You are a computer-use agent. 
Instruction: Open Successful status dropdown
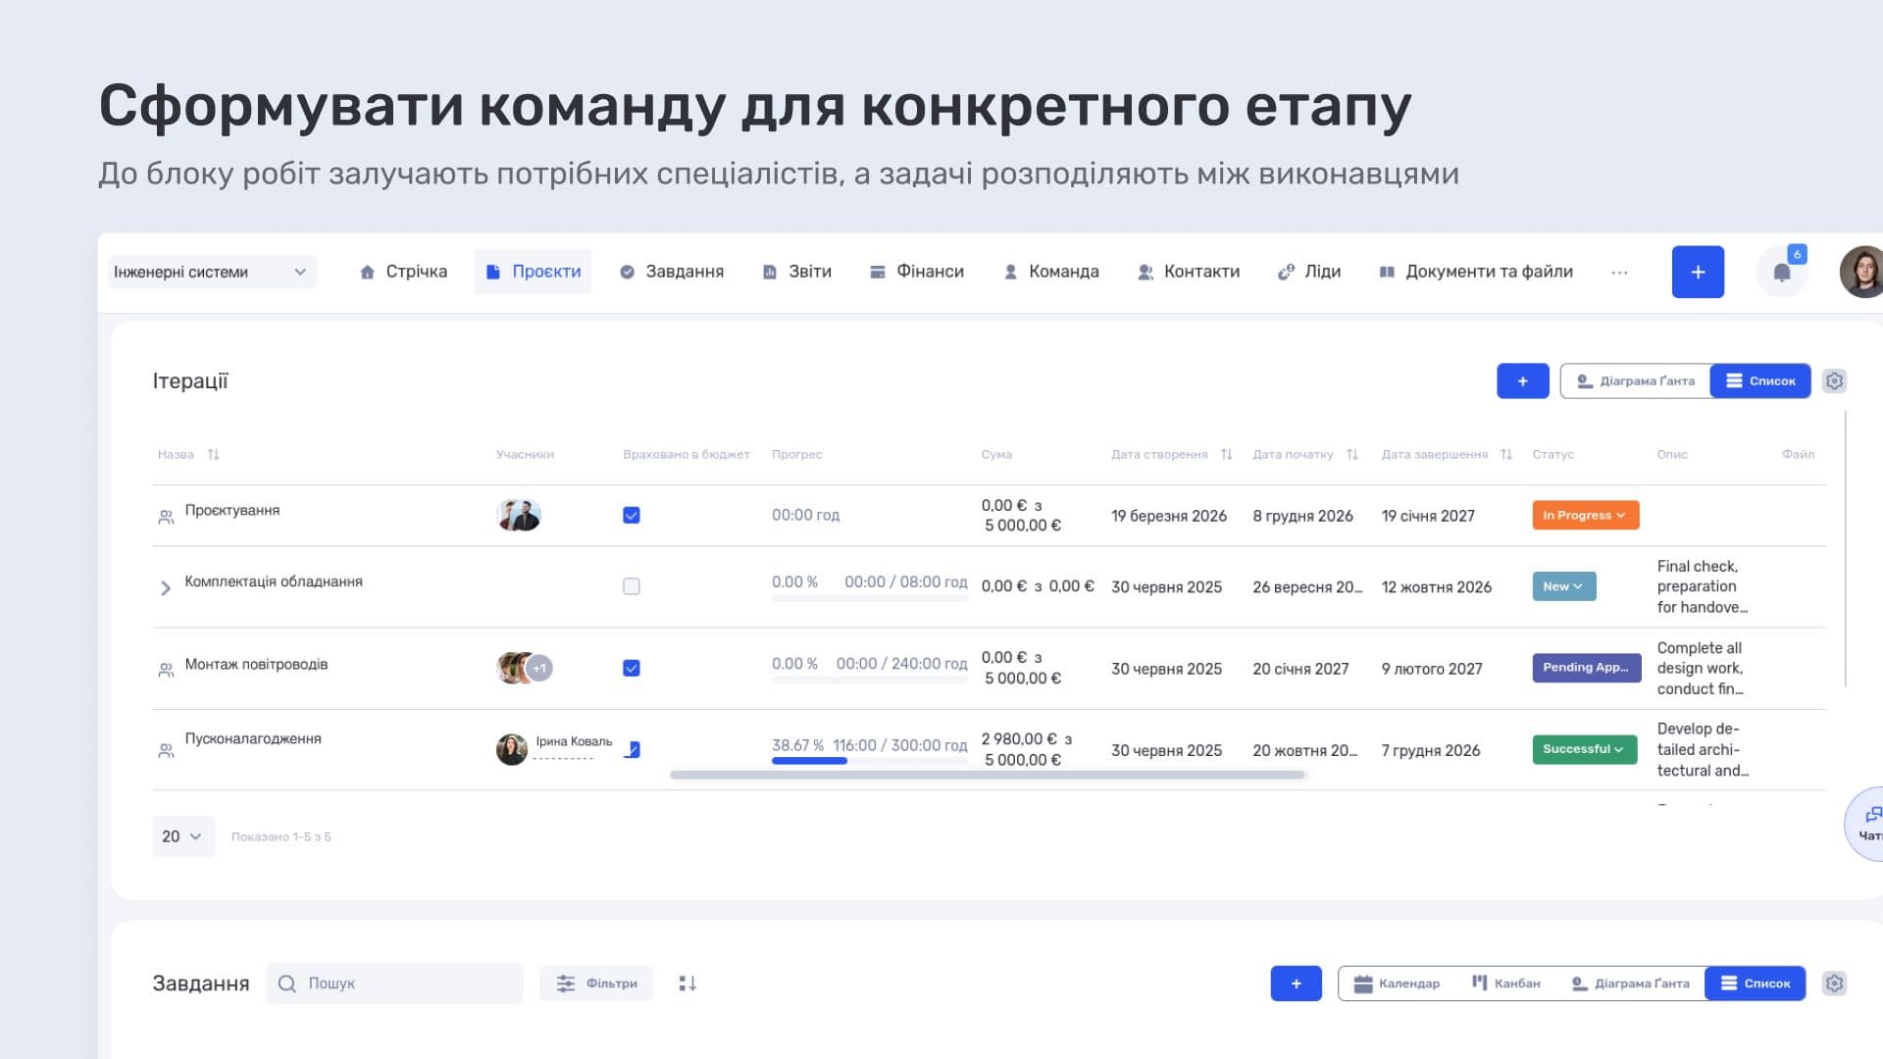pyautogui.click(x=1584, y=749)
